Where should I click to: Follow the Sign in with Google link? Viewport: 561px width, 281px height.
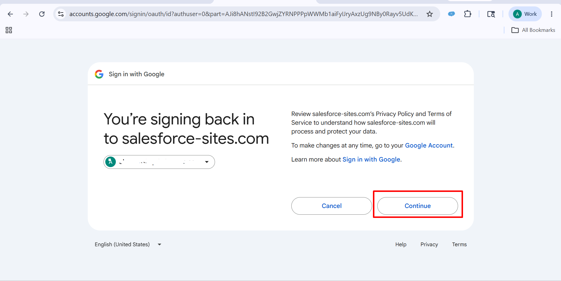371,159
